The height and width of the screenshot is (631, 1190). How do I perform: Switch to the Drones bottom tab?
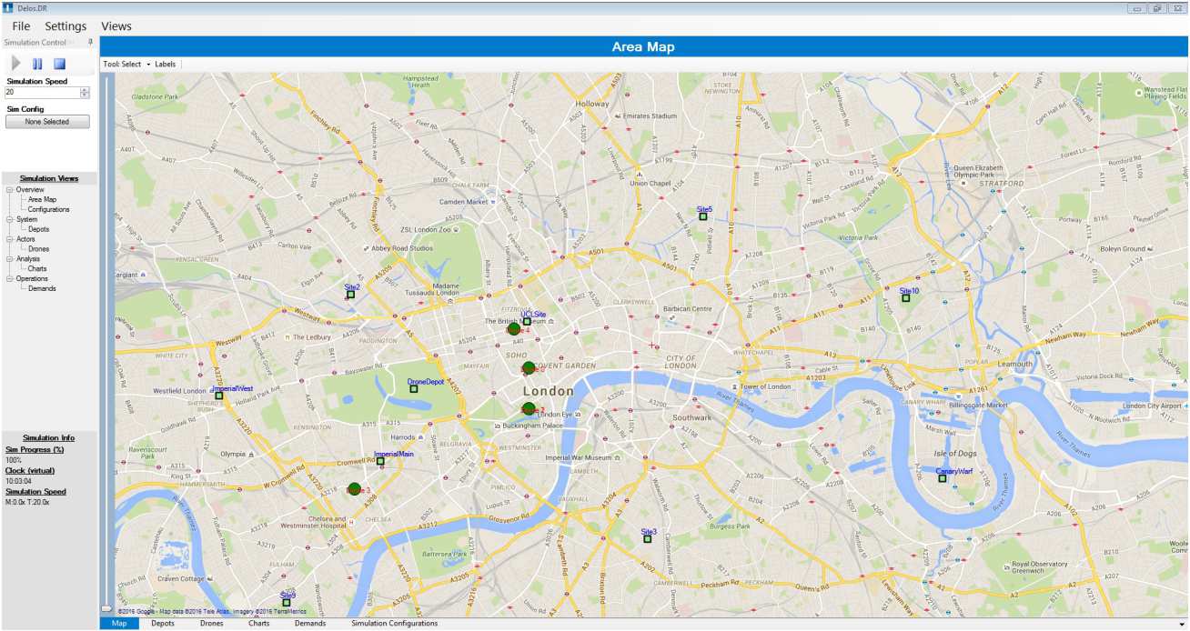(x=211, y=624)
